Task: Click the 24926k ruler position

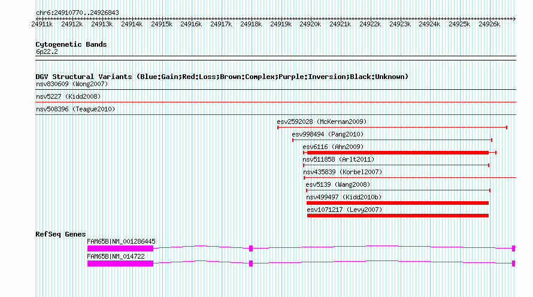Action: click(x=489, y=24)
